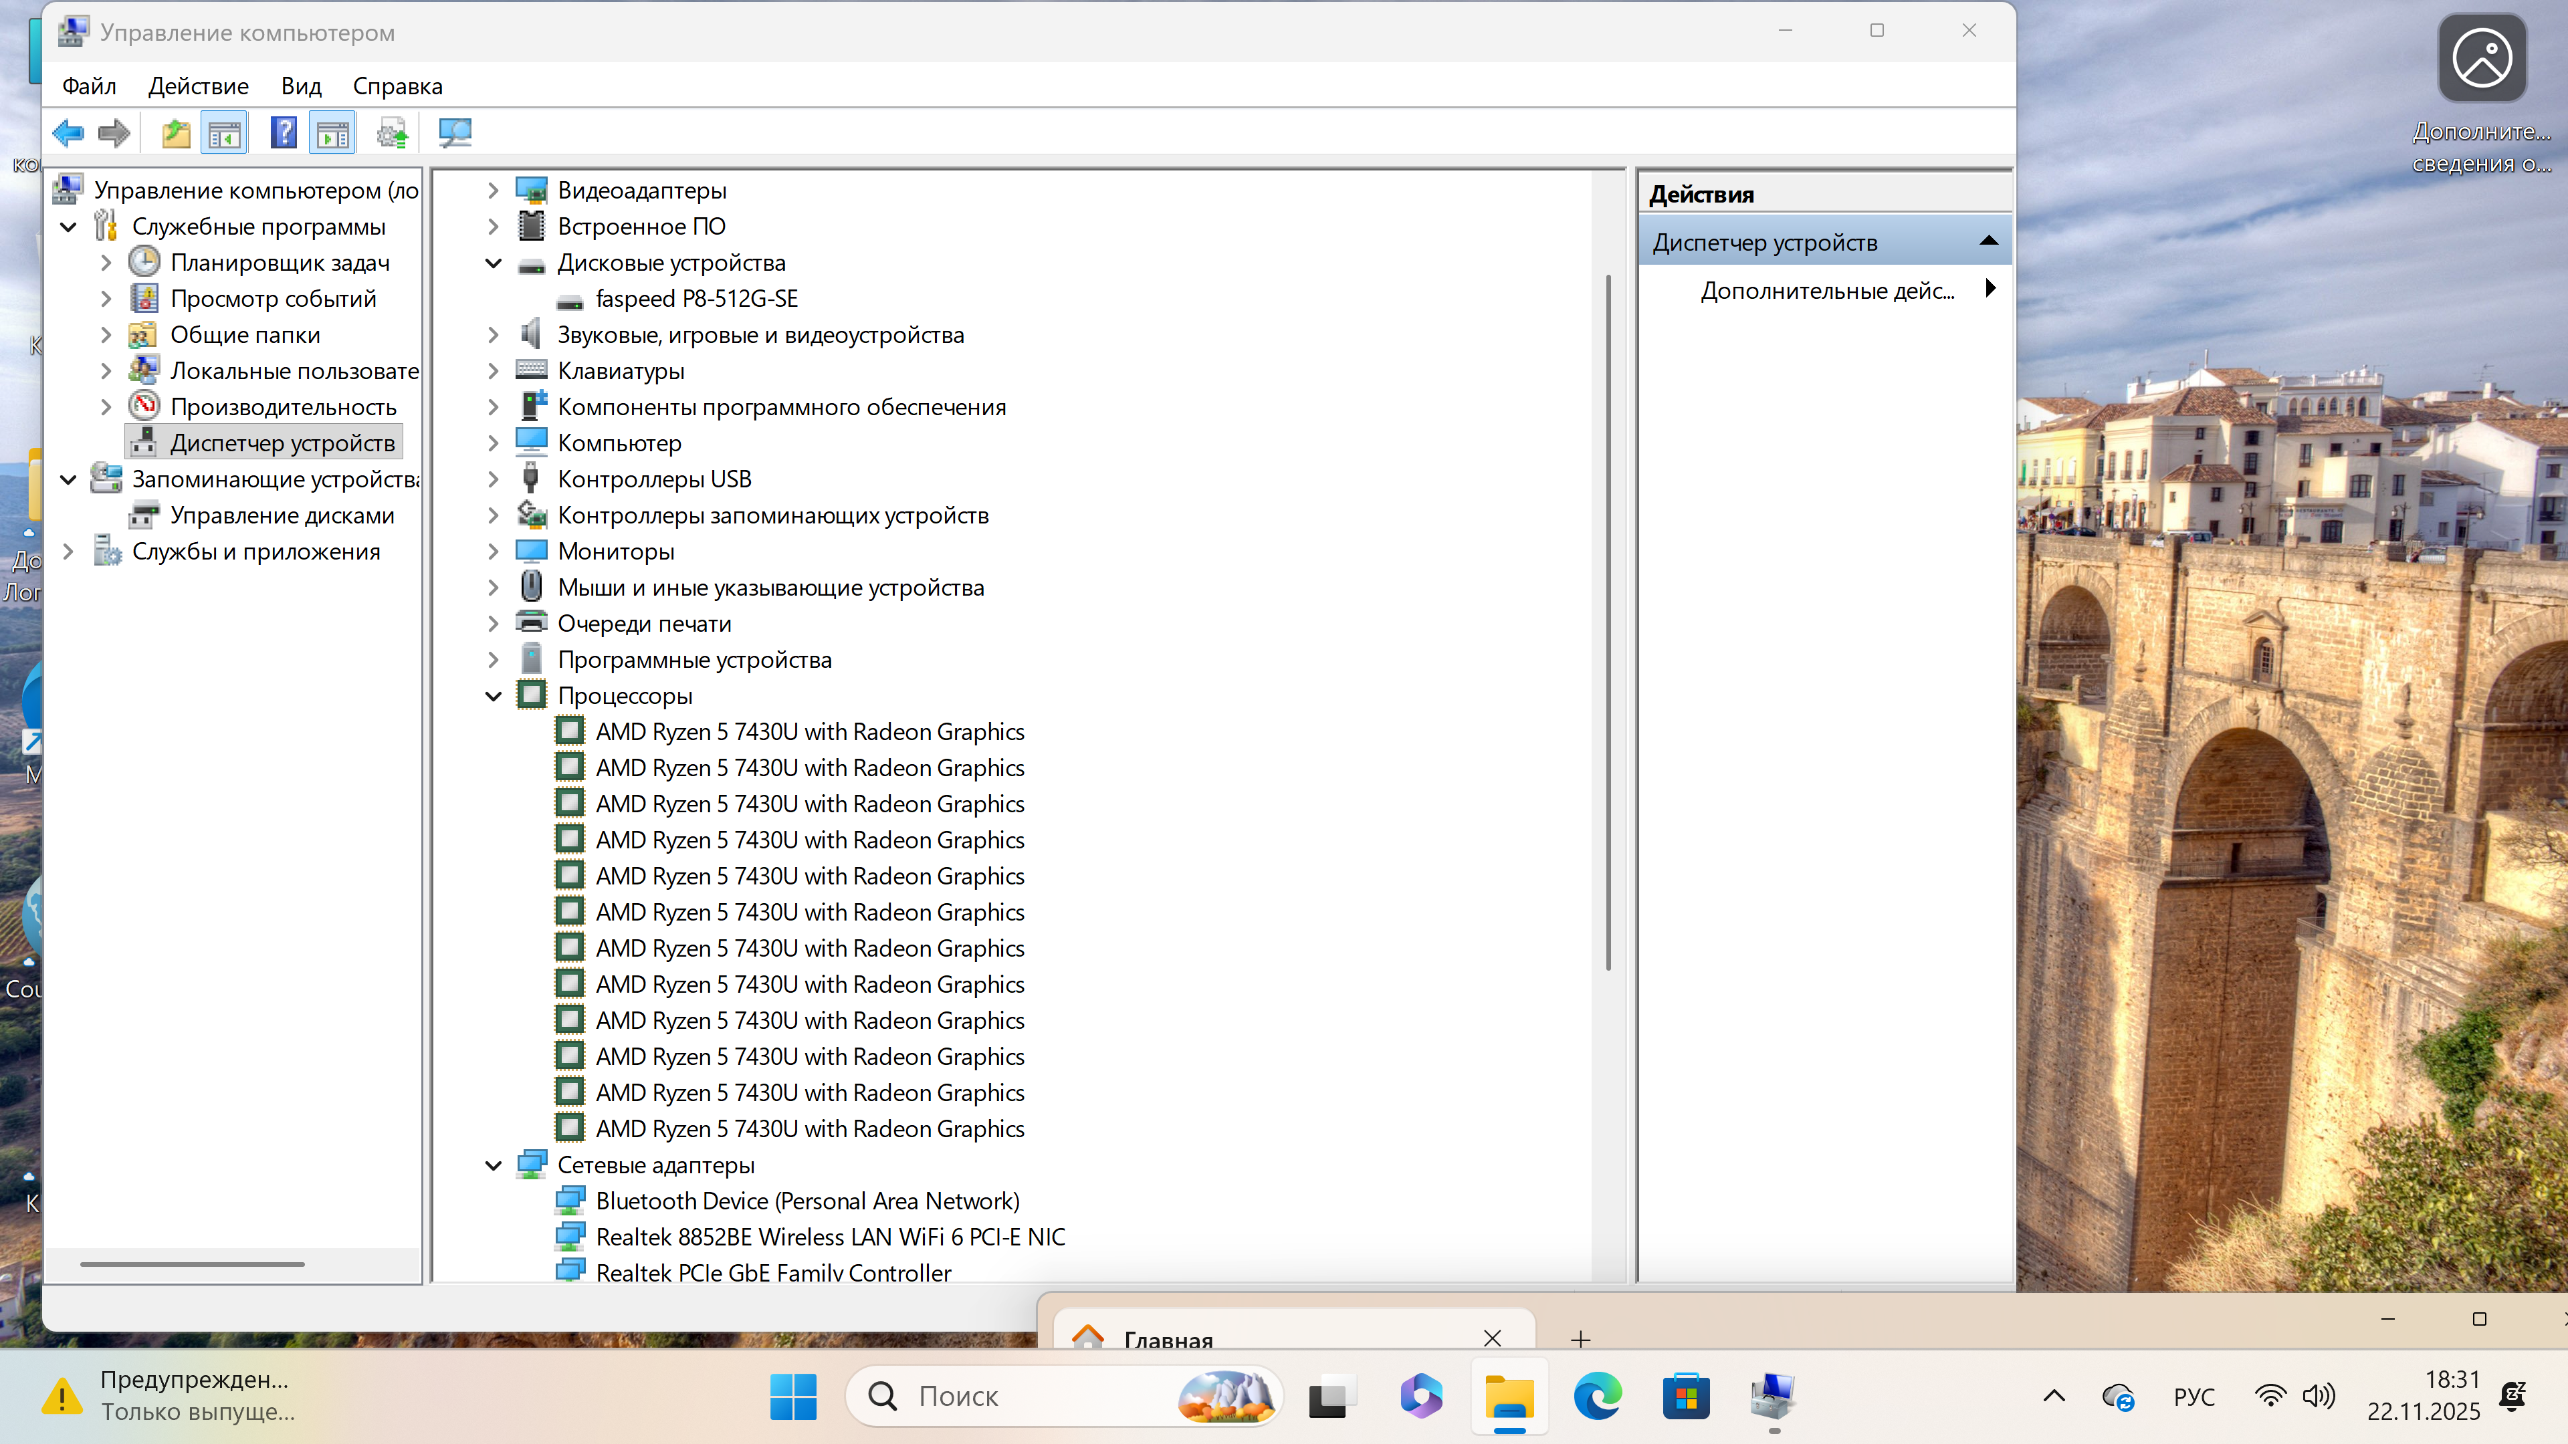Click the Up one level folder icon
Viewport: 2568px width, 1444px height.
click(175, 132)
